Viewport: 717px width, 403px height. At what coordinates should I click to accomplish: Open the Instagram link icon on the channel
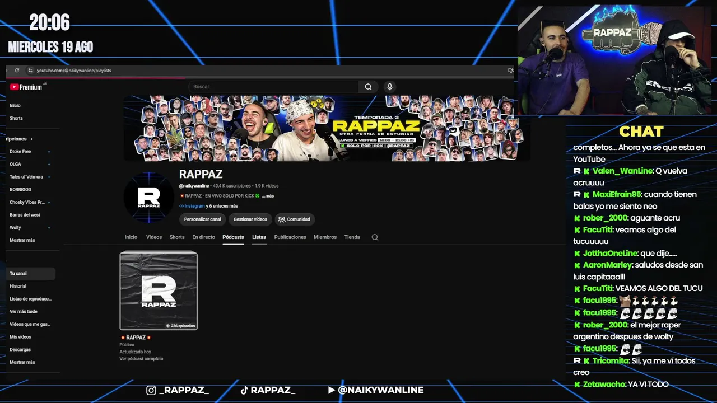point(181,206)
